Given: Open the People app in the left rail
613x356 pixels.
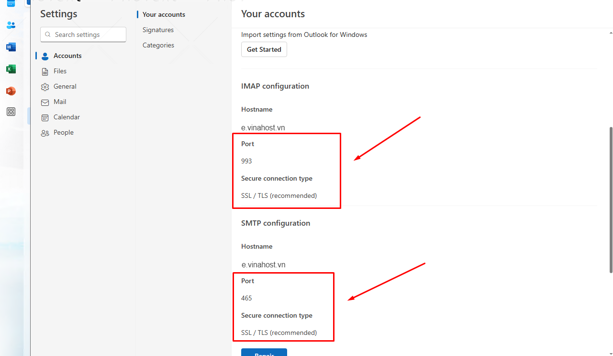Looking at the screenshot, I should 11,25.
